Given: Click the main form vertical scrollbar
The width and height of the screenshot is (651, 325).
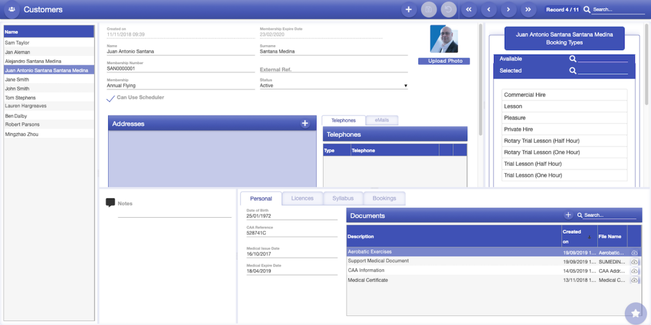Looking at the screenshot, I should pyautogui.click(x=481, y=79).
